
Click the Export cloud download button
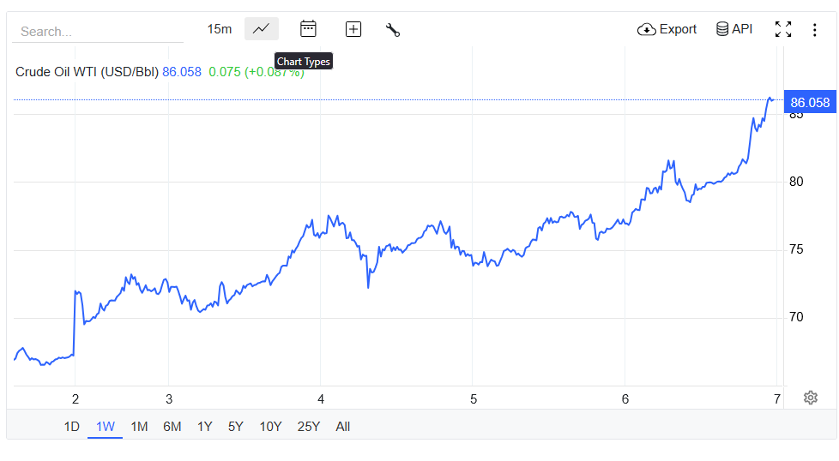[x=667, y=29]
